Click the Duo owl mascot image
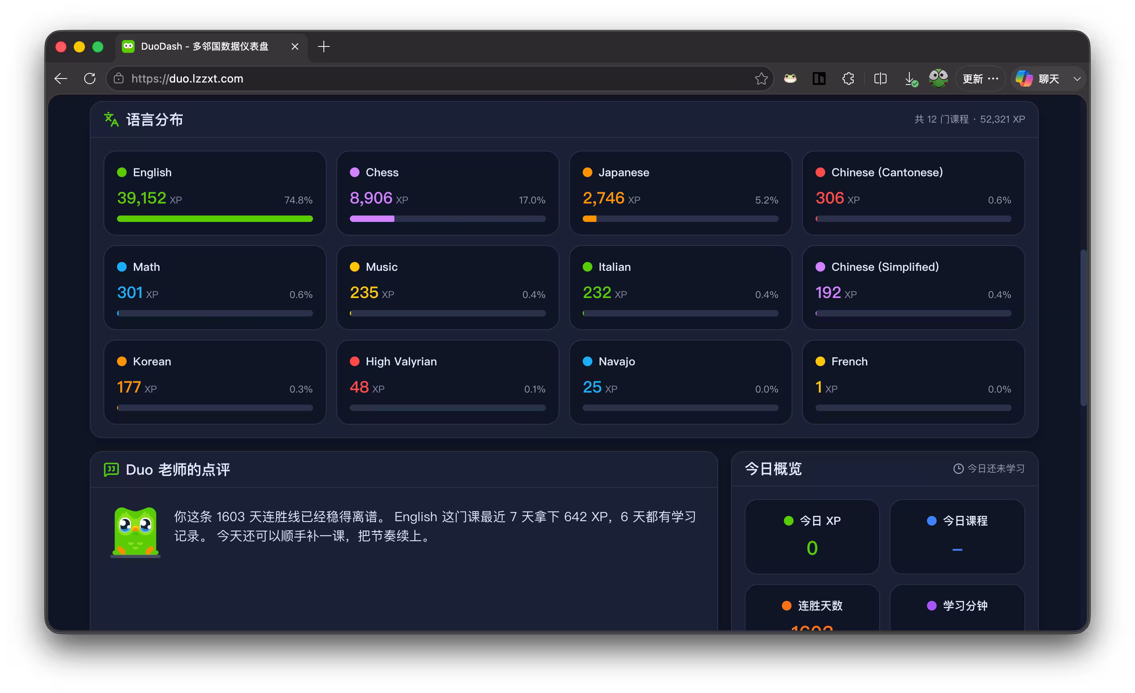This screenshot has width=1135, height=693. [x=135, y=532]
